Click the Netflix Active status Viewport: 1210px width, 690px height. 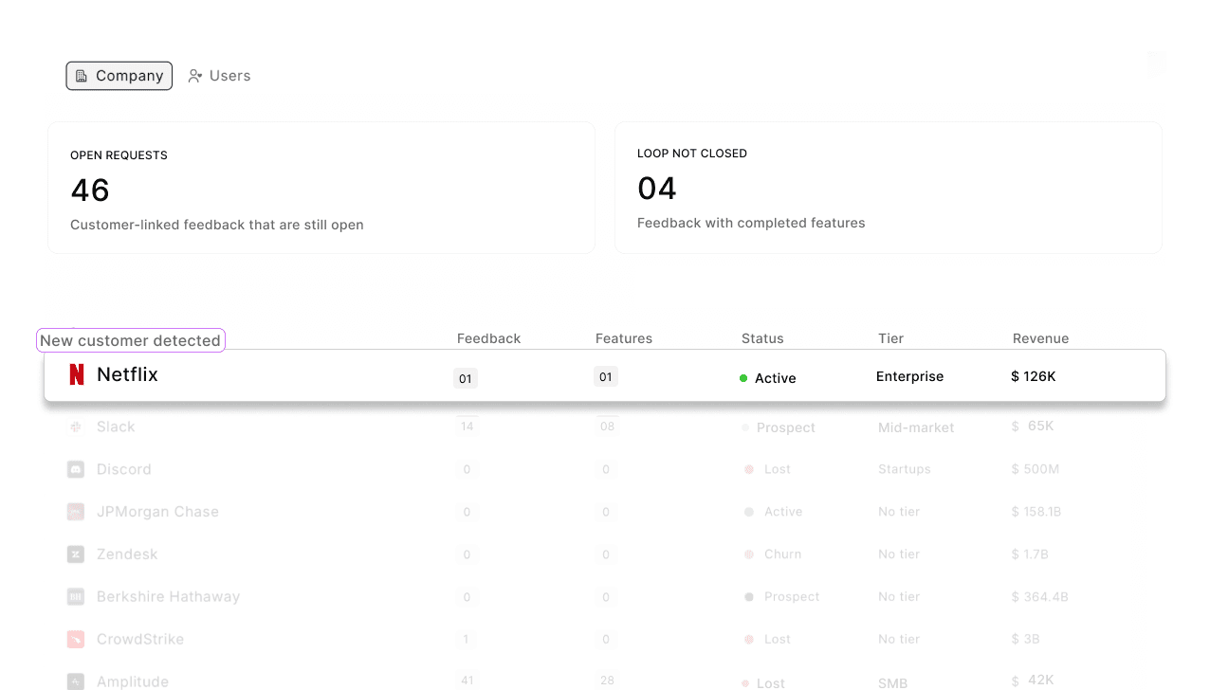[768, 378]
